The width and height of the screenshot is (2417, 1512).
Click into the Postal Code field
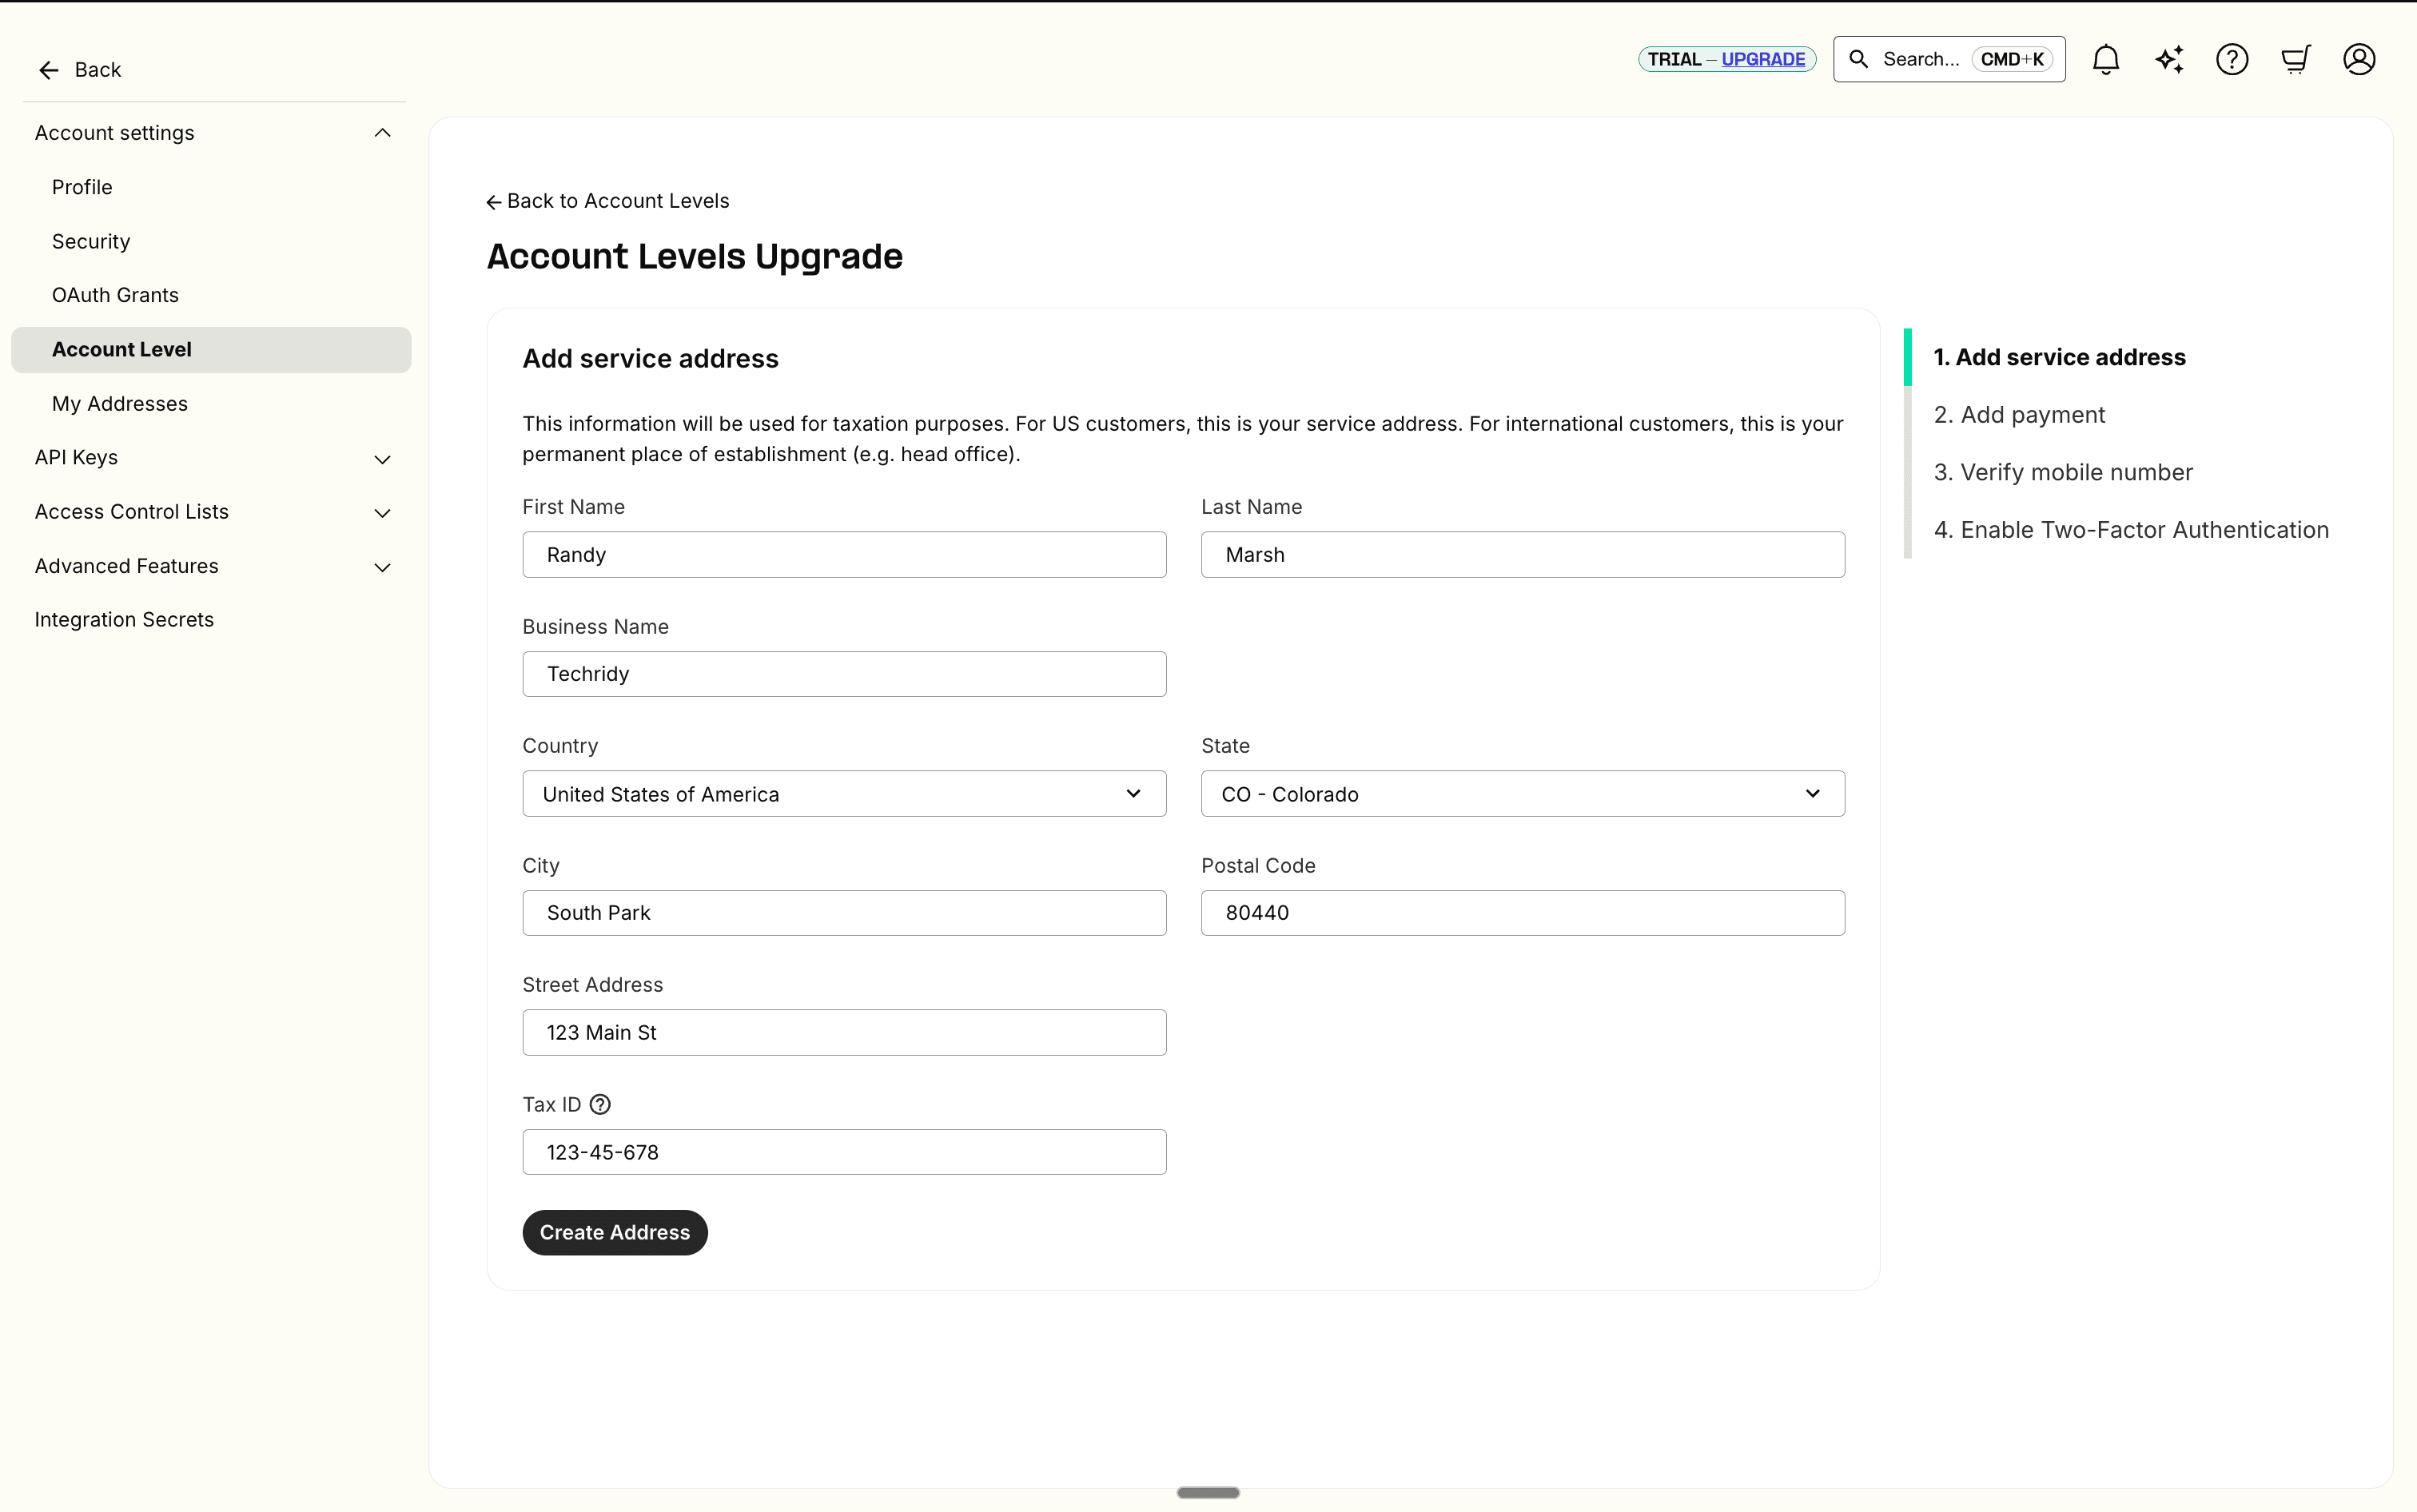click(x=1522, y=913)
